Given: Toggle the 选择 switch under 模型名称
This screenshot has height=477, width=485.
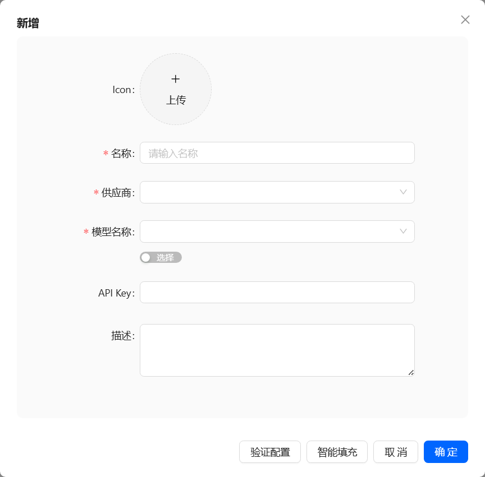Looking at the screenshot, I should point(161,257).
